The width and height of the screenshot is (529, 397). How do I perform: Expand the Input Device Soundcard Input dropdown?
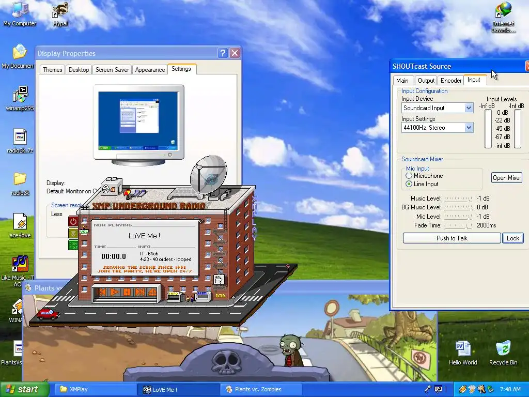468,108
